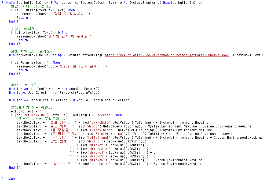Click 'Dim strReturnValue As String' text

35,55
